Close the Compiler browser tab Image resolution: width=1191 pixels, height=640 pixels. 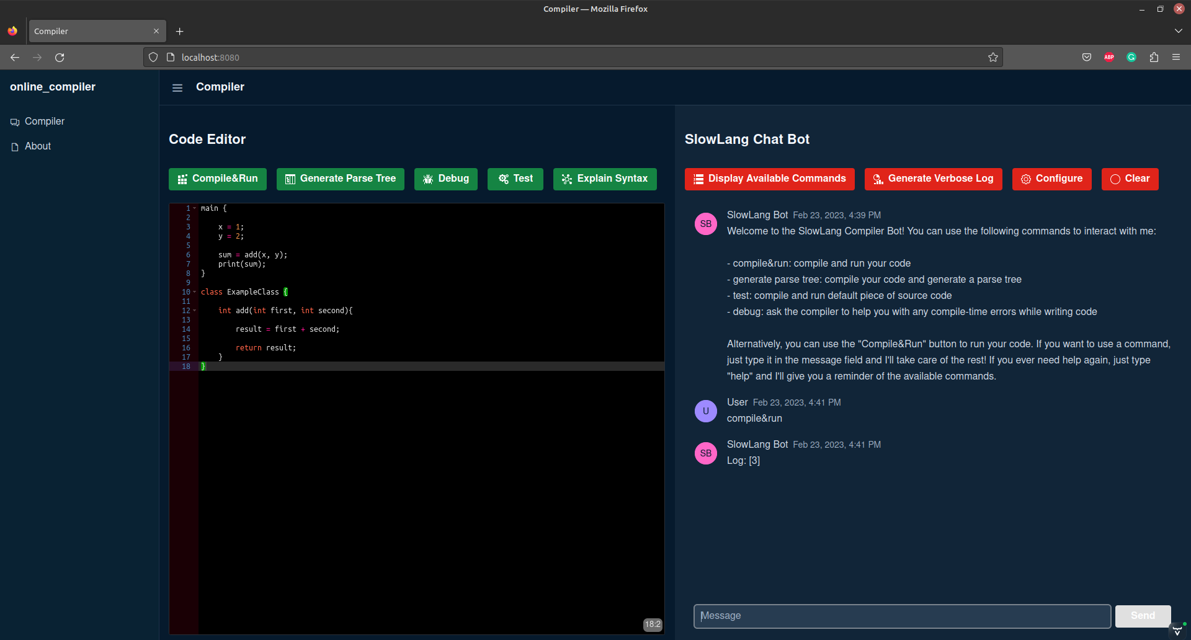(156, 31)
